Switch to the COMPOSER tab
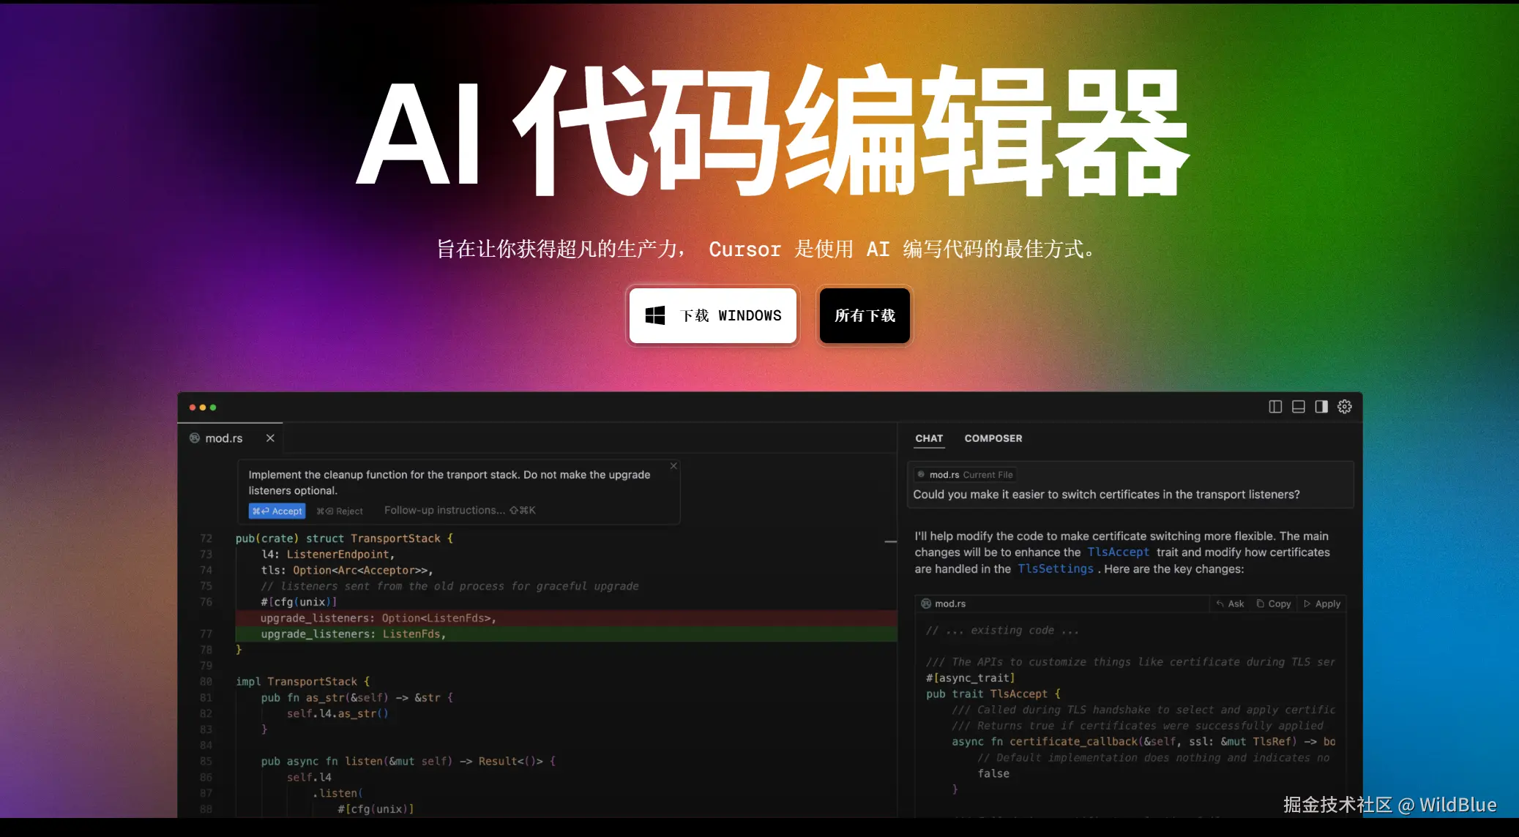 (993, 438)
